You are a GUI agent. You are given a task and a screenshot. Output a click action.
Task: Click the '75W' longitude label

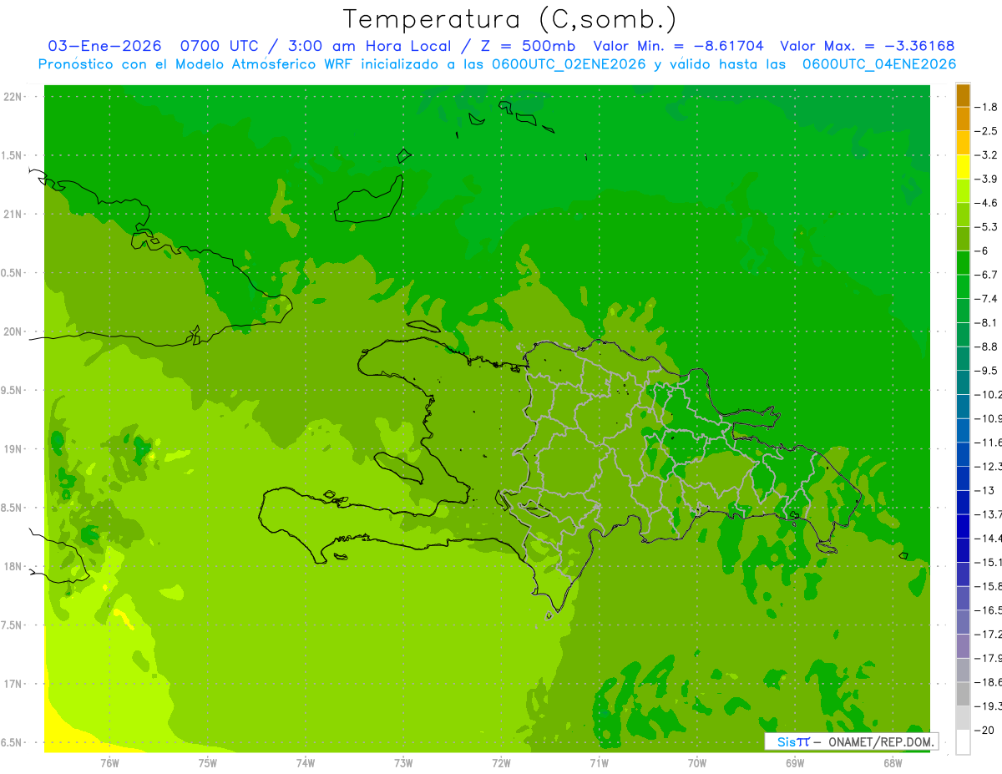tap(207, 762)
